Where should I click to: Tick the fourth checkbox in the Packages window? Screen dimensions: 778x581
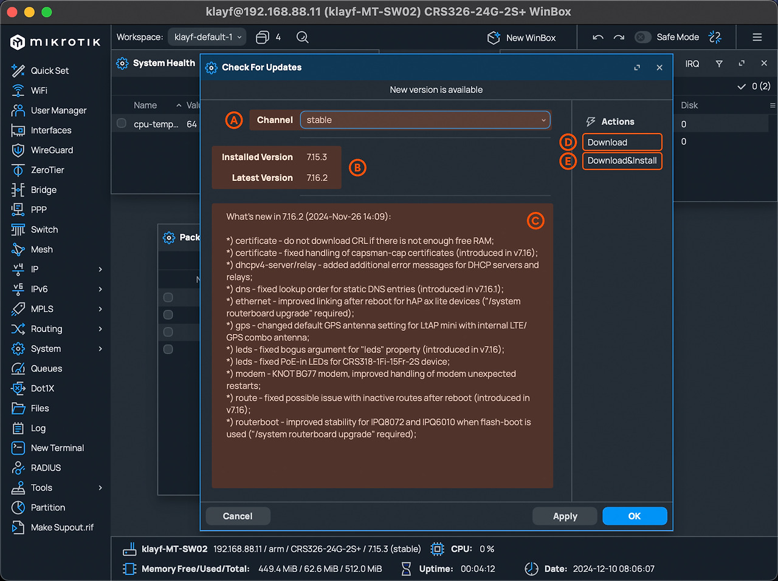[x=168, y=349]
